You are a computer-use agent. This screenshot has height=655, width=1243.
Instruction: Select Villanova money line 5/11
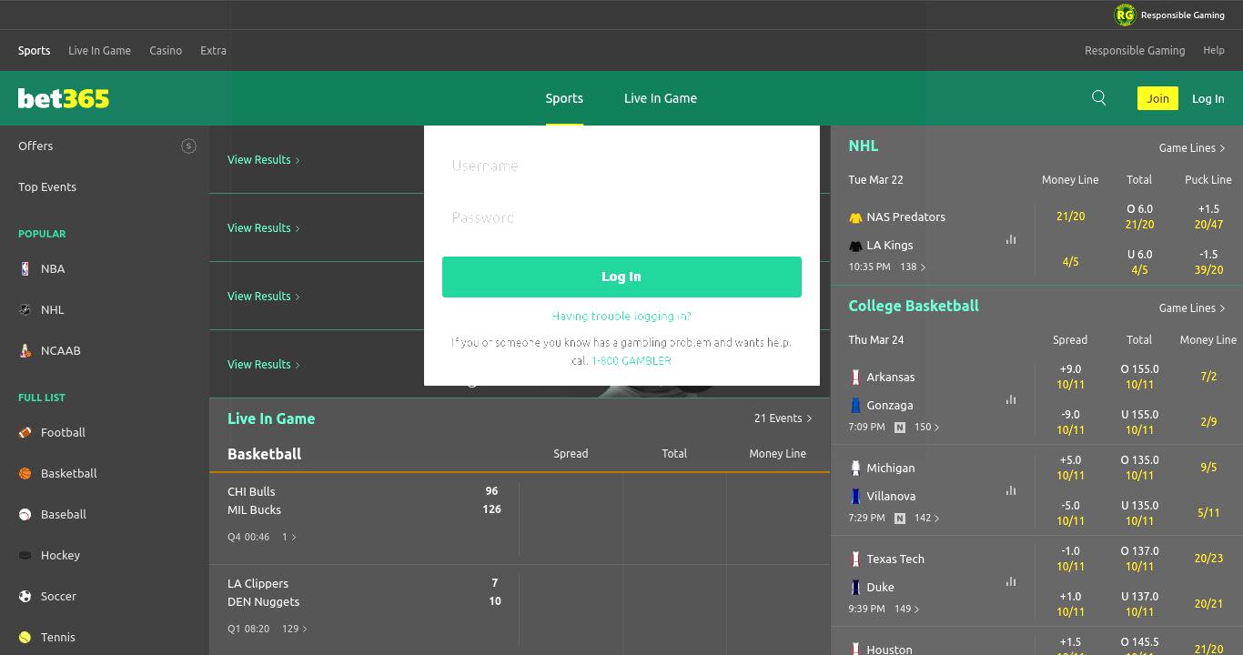click(1208, 512)
